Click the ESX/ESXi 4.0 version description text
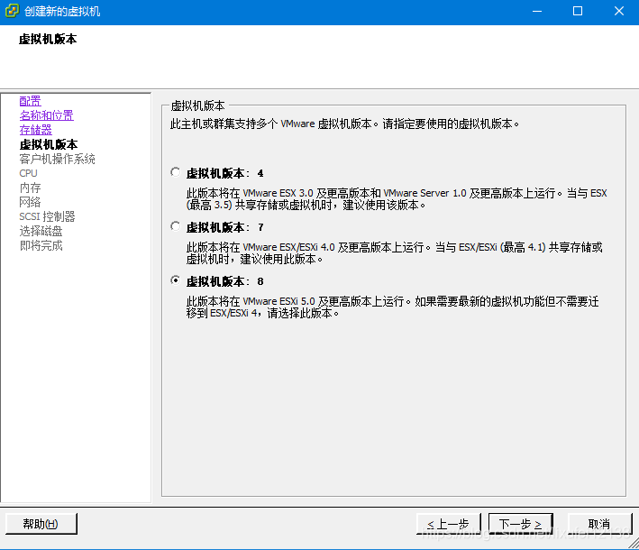Screen dimensions: 639x550 coord(394,252)
